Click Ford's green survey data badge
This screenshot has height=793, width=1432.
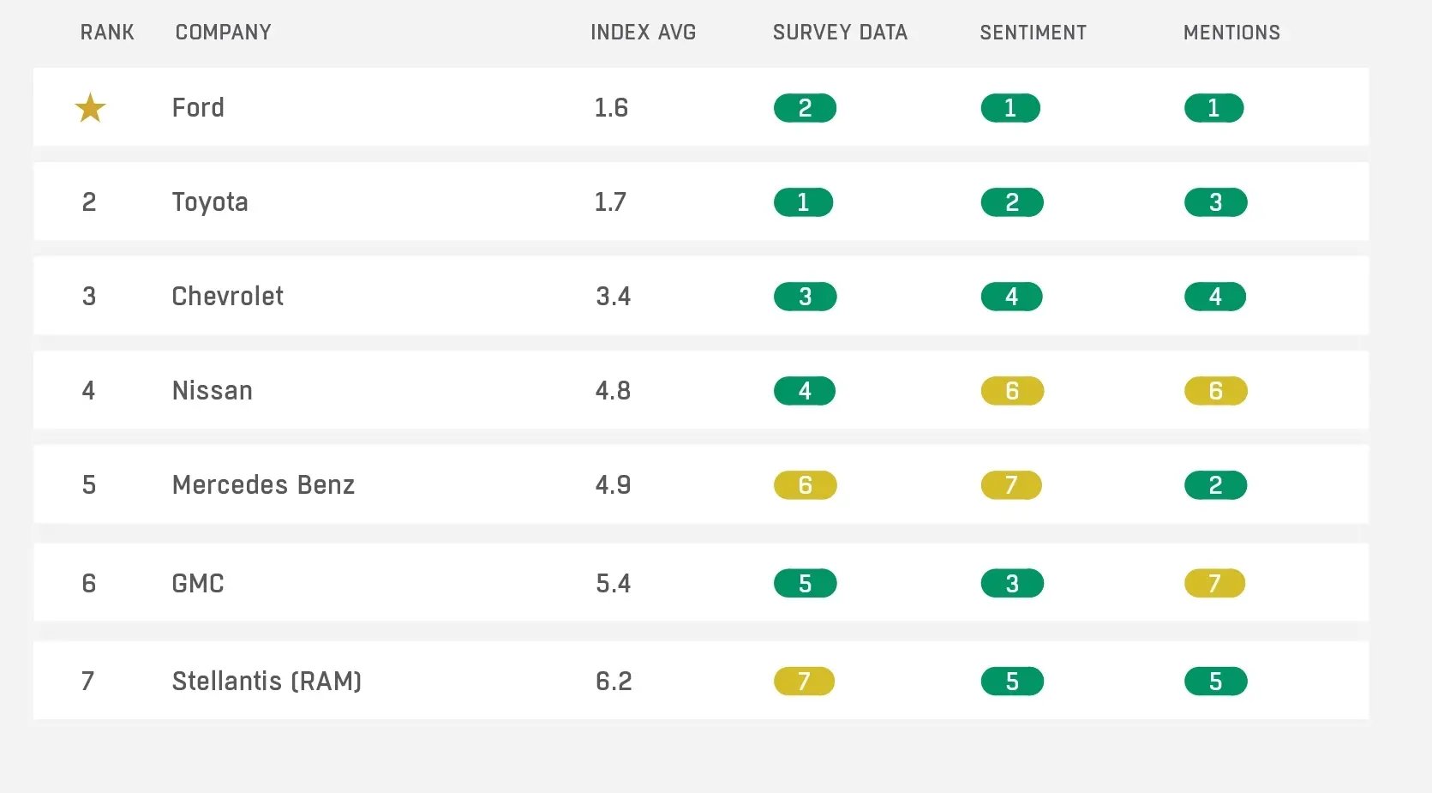pyautogui.click(x=805, y=108)
